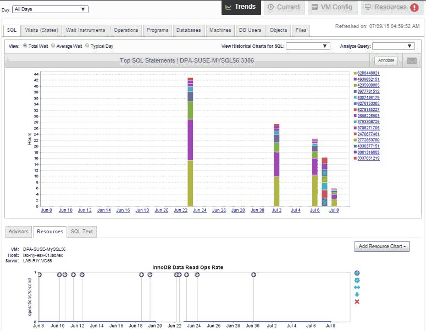The width and height of the screenshot is (426, 331).
Task: Open View Historical Charts for SQL dropdown
Action: (x=308, y=46)
